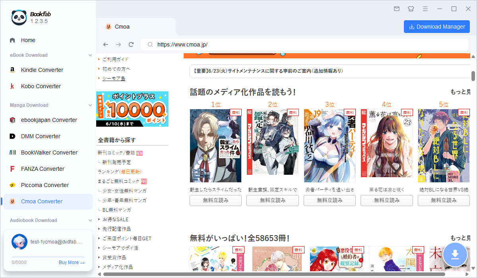The width and height of the screenshot is (477, 278).
Task: Click the BookWalker Converter icon
Action: (x=12, y=153)
